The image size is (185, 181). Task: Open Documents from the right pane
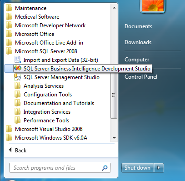pyautogui.click(x=138, y=26)
